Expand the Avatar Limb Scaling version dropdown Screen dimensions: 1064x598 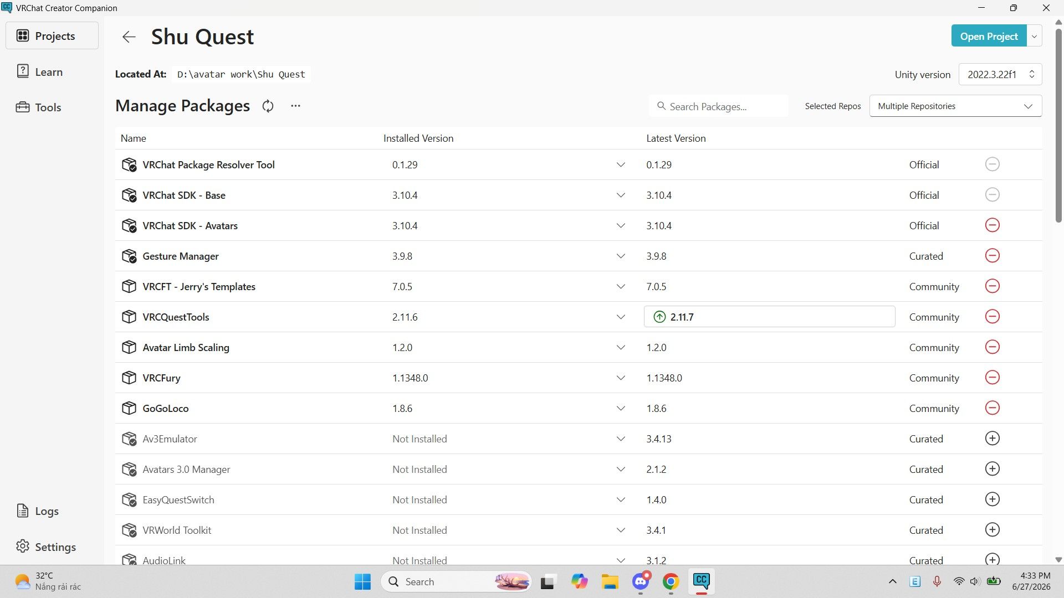(x=621, y=347)
